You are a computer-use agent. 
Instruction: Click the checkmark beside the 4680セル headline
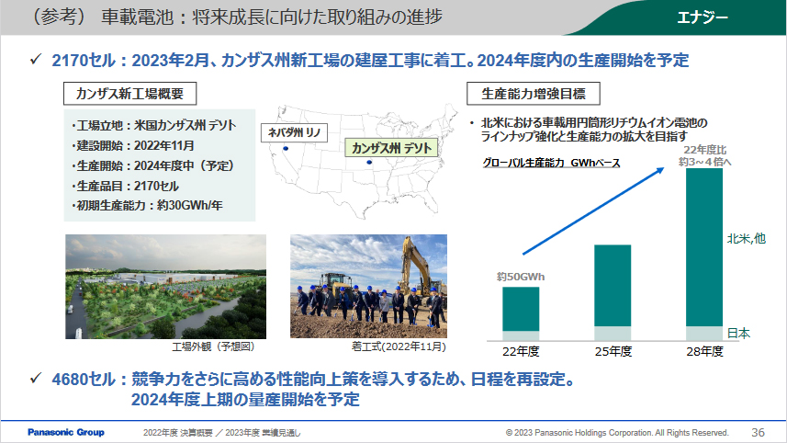tap(35, 379)
